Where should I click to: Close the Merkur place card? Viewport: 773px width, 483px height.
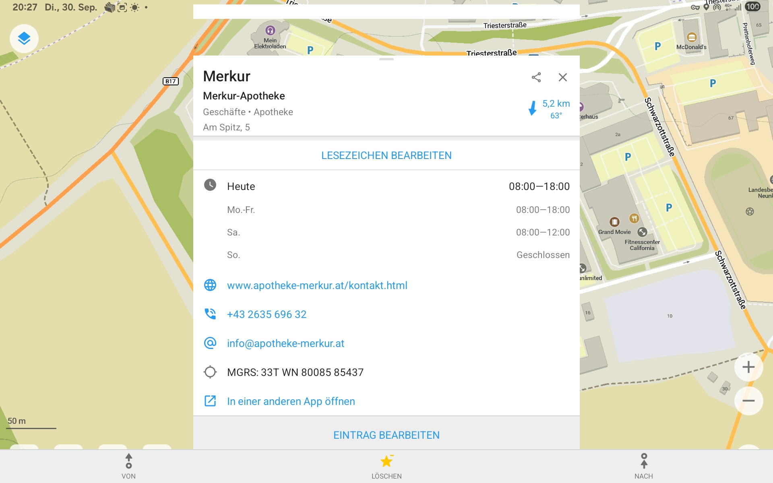point(562,77)
